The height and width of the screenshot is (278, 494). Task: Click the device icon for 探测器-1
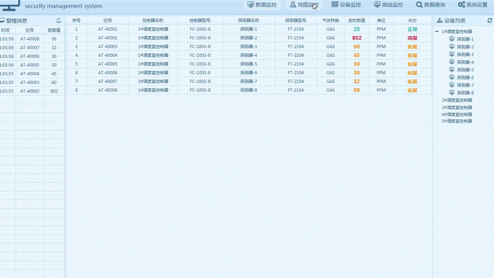point(452,39)
